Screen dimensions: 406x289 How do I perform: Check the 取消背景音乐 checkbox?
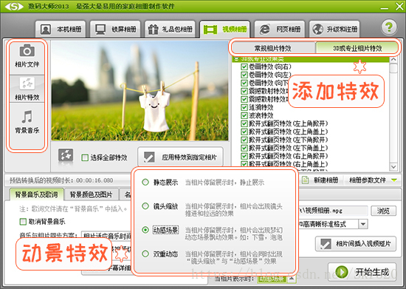23,222
